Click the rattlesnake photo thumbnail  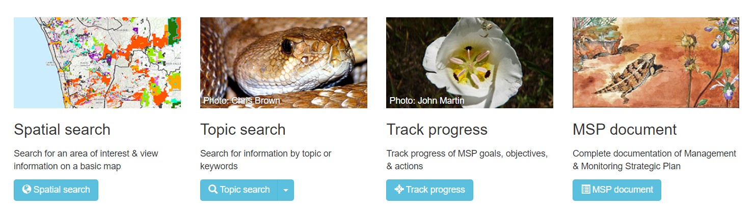(x=284, y=63)
